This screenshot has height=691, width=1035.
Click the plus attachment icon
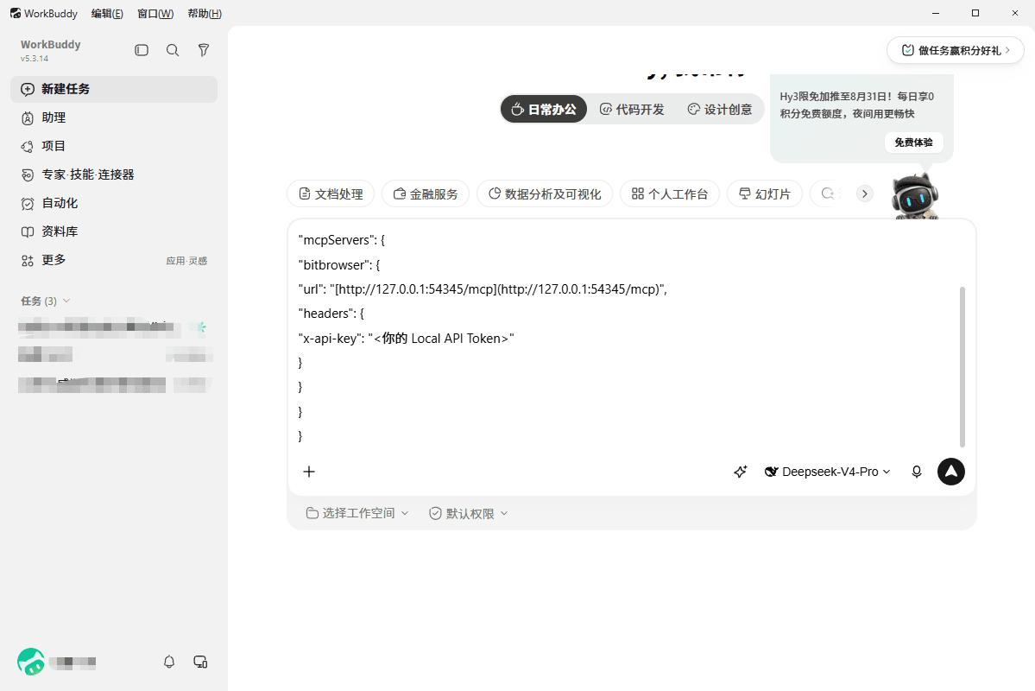[309, 472]
